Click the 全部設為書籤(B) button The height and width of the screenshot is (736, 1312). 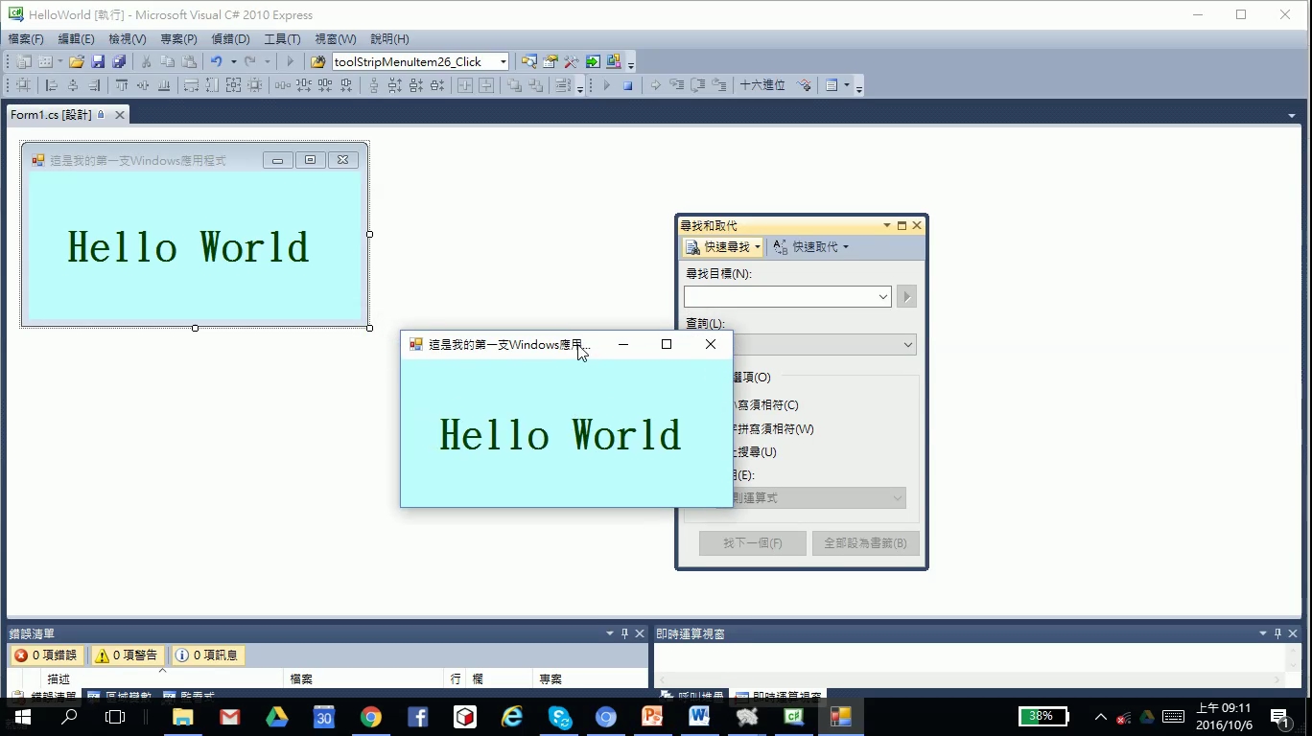pos(865,543)
